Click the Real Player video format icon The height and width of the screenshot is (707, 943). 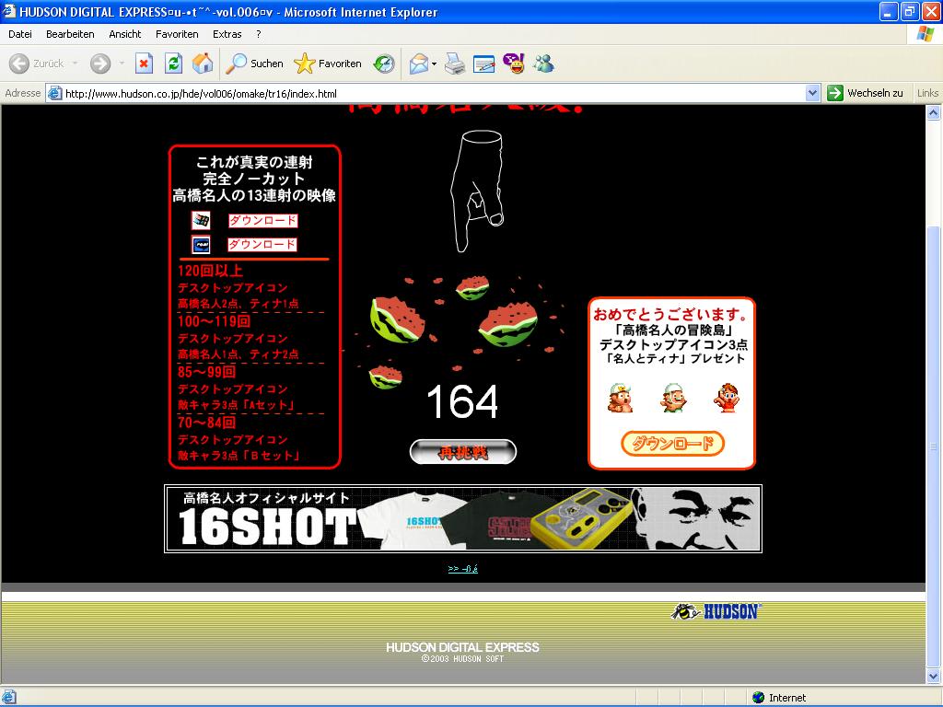point(201,245)
